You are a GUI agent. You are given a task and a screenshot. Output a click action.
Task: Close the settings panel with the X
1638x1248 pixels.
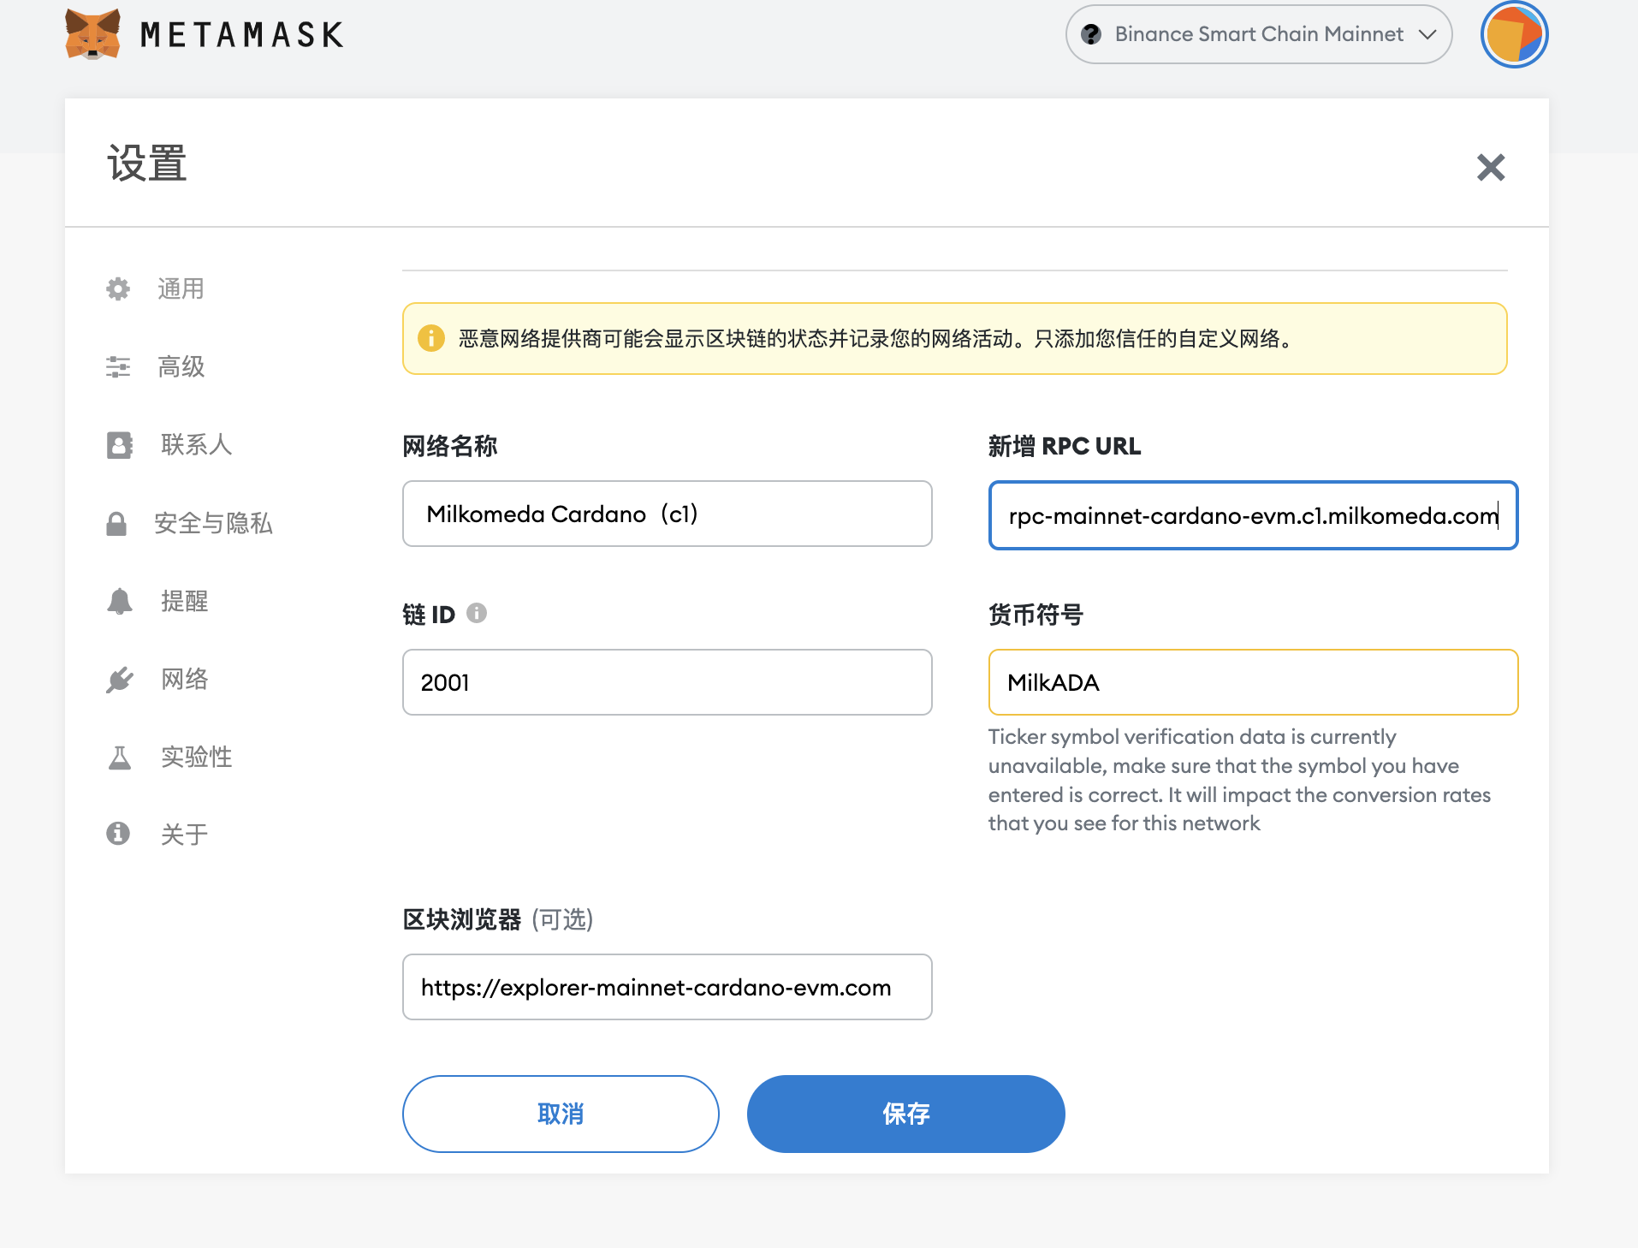[x=1490, y=168]
